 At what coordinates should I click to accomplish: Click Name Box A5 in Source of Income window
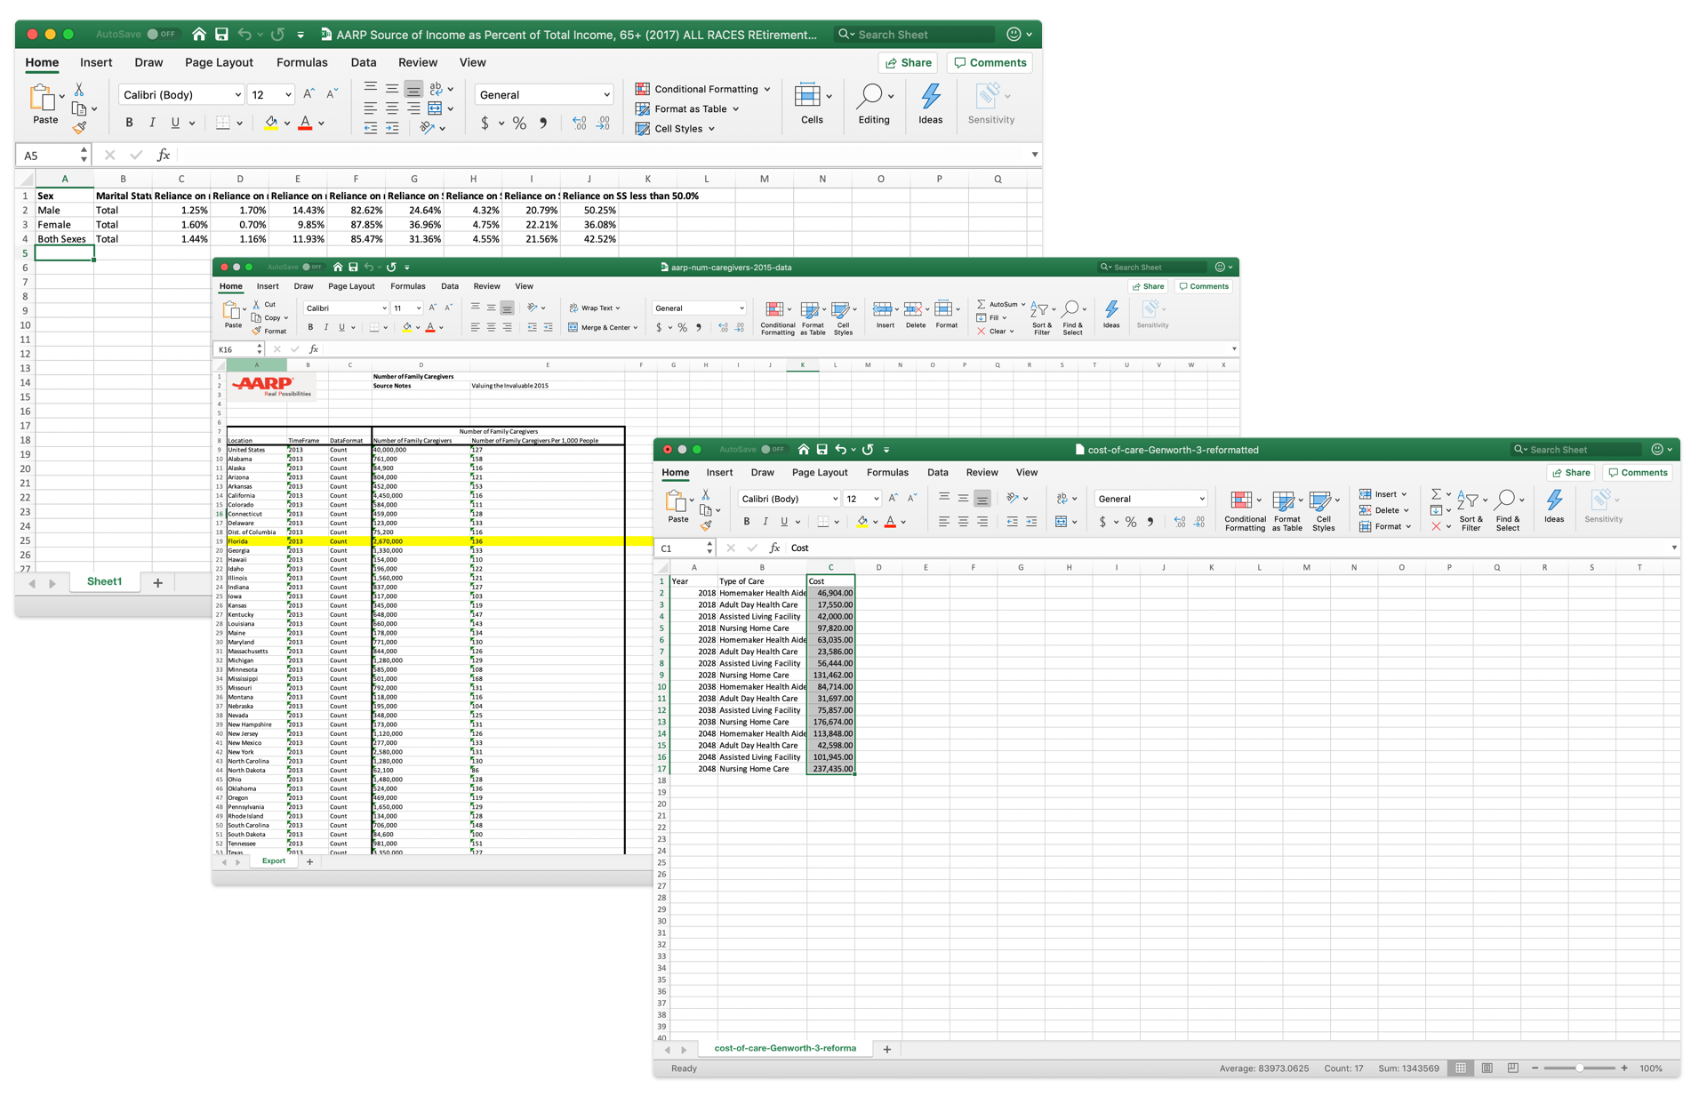click(50, 156)
